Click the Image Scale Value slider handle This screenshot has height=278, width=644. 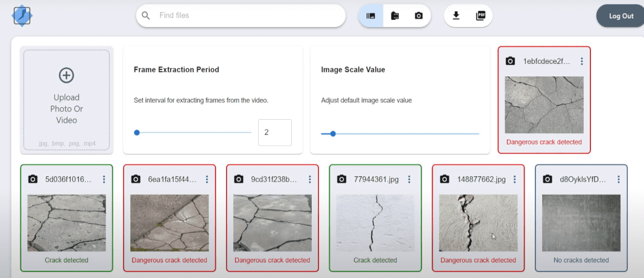333,134
